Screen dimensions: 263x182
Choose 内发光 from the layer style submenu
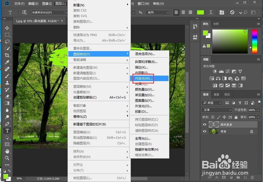pos(144,78)
